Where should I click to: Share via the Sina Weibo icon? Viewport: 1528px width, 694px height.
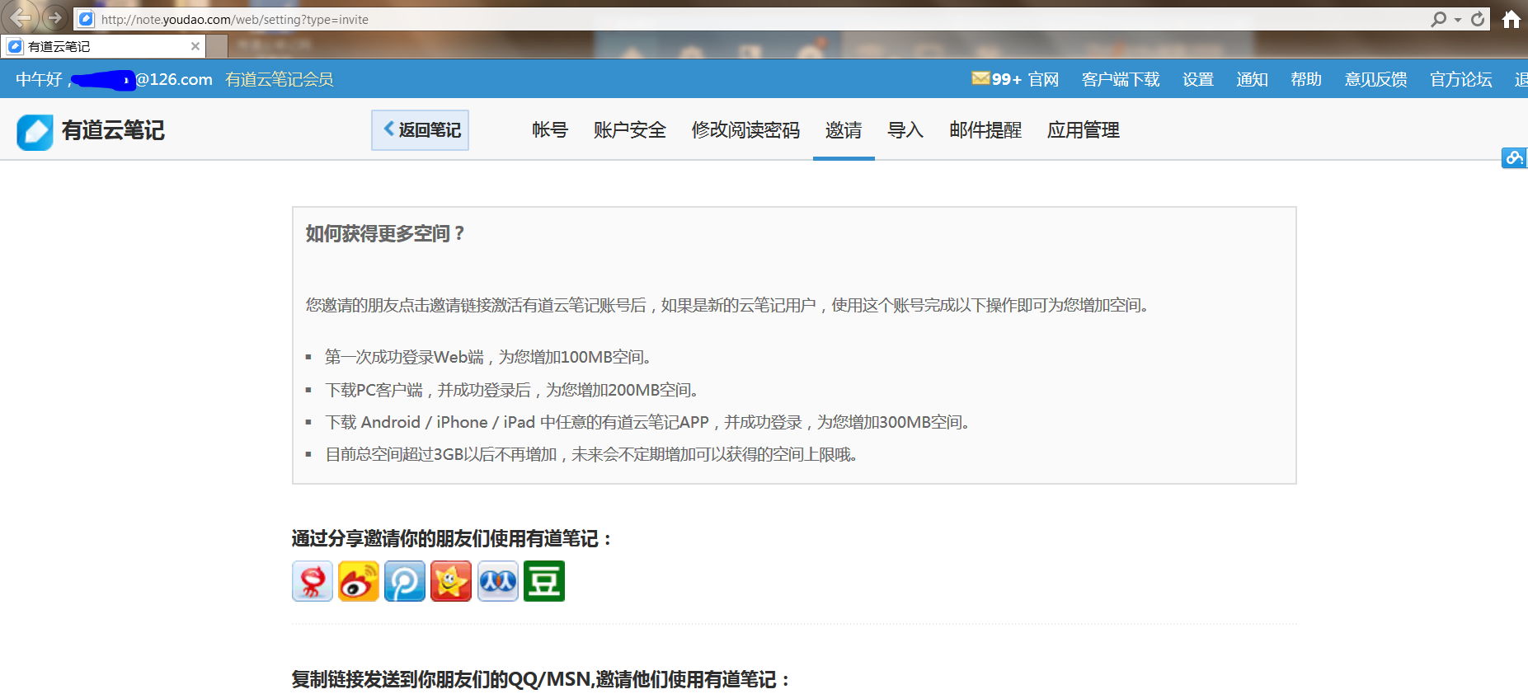pyautogui.click(x=359, y=581)
